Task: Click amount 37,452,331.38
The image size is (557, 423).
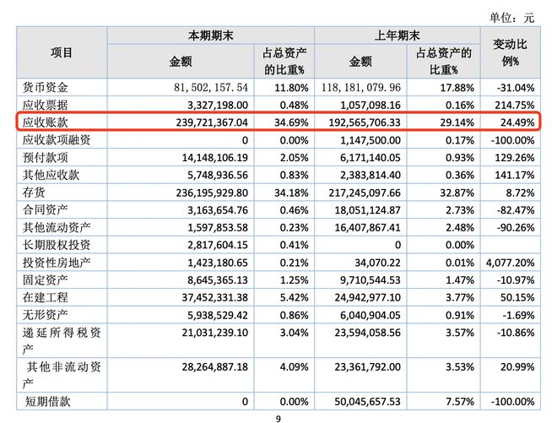Action: 215,298
